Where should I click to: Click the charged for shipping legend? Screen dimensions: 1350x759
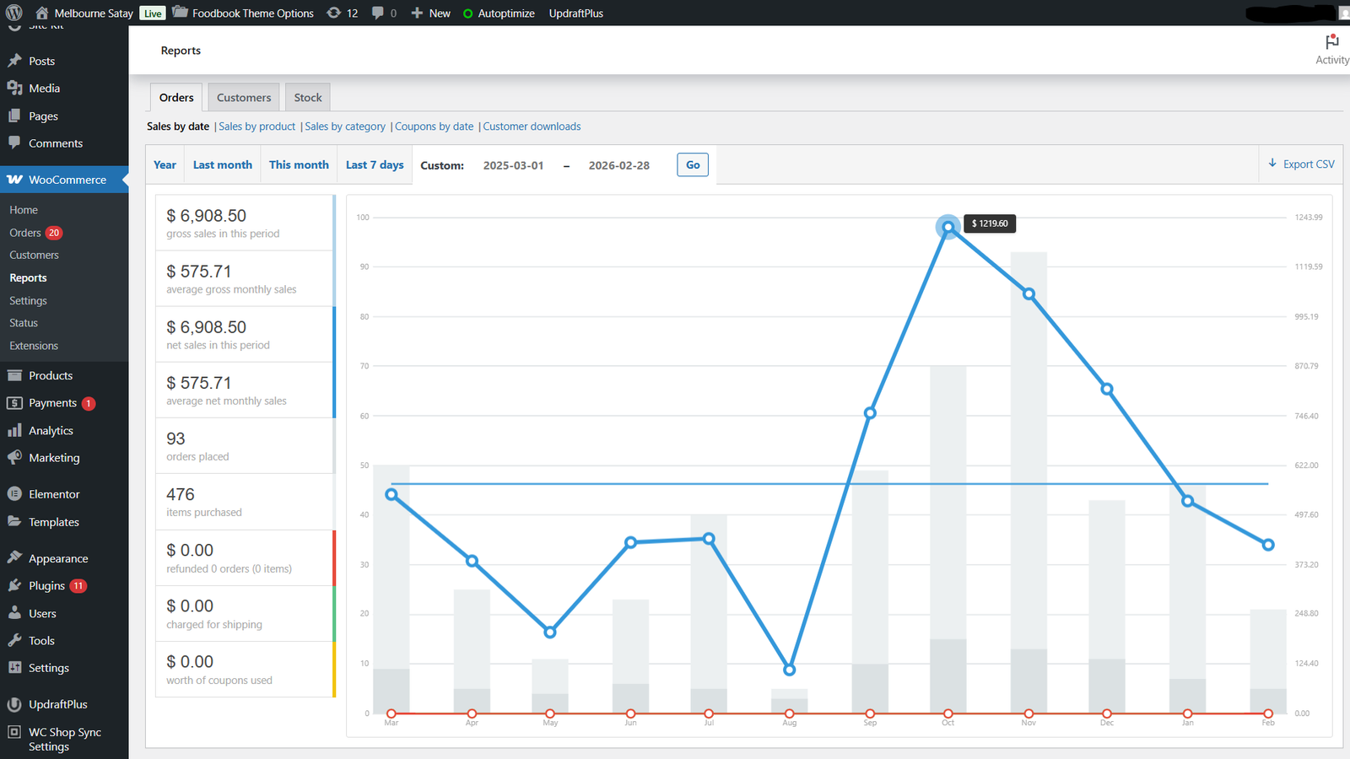(246, 613)
